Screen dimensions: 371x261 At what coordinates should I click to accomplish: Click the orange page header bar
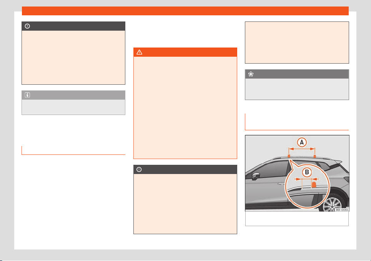click(185, 11)
